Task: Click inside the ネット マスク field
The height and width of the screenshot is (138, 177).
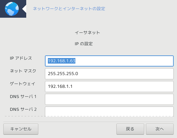Action: (109, 74)
